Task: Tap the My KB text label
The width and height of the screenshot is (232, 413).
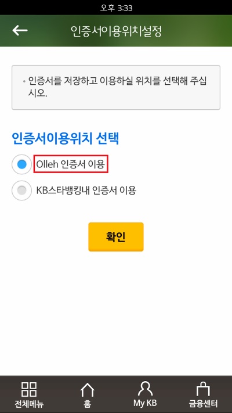Action: tap(145, 403)
